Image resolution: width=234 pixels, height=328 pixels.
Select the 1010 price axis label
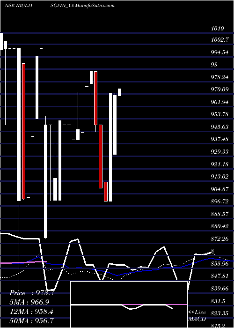click(x=218, y=29)
